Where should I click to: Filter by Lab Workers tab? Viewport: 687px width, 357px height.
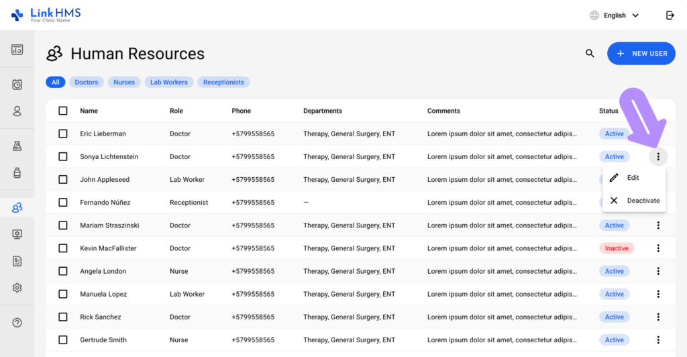[x=168, y=82]
